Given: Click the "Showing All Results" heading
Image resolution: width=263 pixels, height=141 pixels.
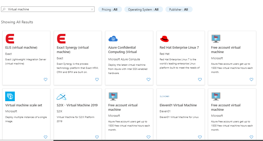Looking at the screenshot, I should click(x=17, y=22).
